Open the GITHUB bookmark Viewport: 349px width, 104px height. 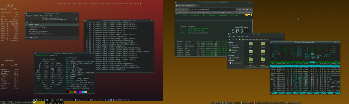[206, 13]
